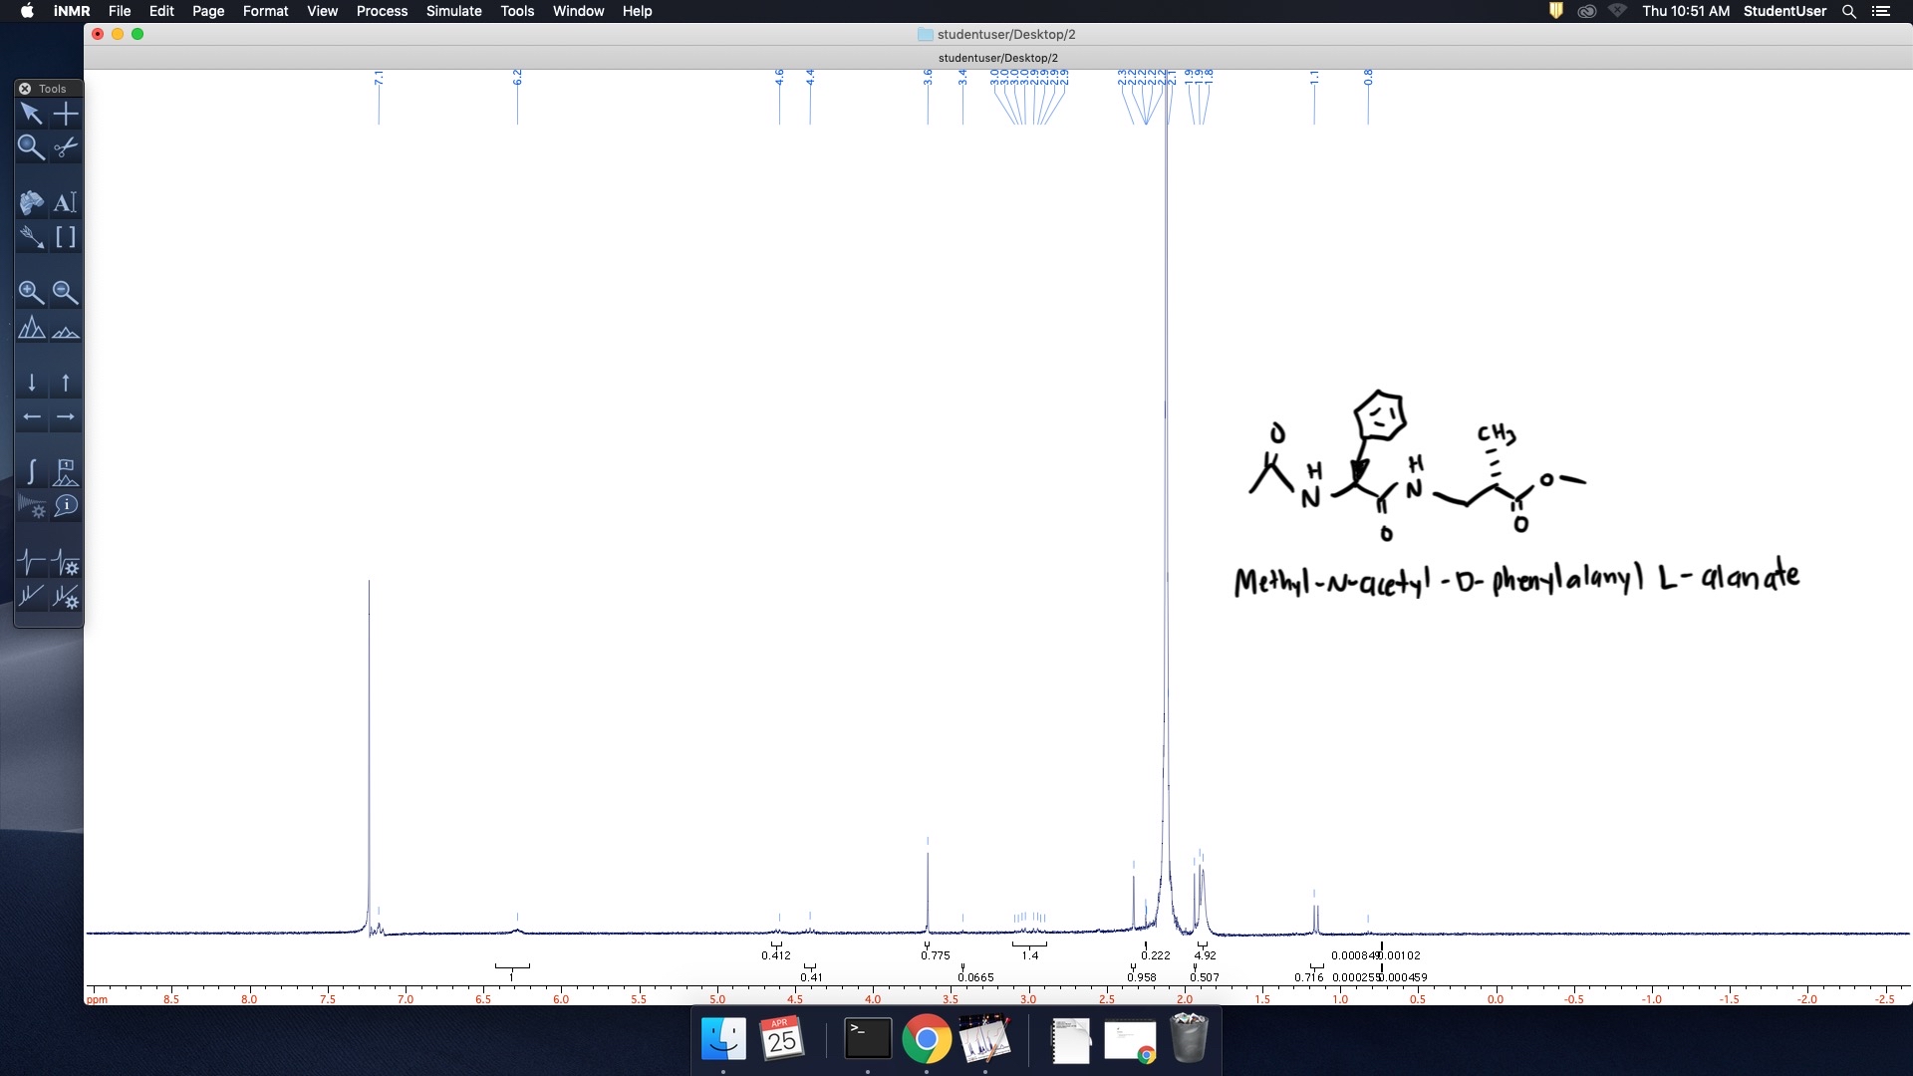The width and height of the screenshot is (1913, 1076).
Task: Activate the crosshair cursor tool
Action: pyautogui.click(x=67, y=114)
